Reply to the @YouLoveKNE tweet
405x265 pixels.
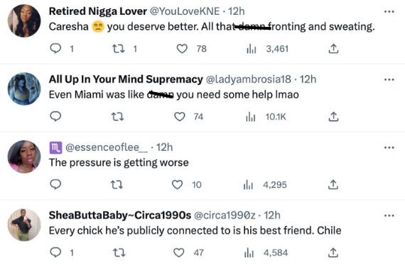tap(55, 48)
